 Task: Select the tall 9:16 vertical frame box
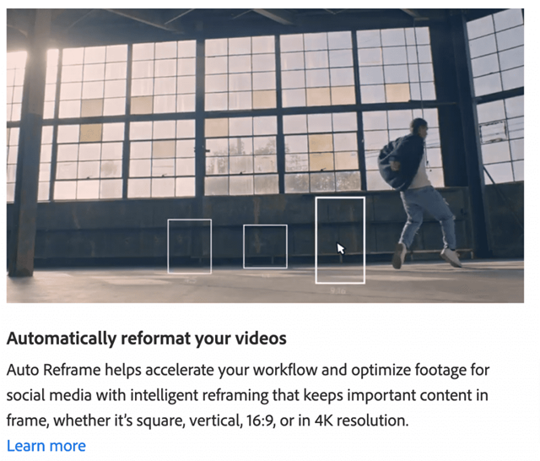pos(340,240)
